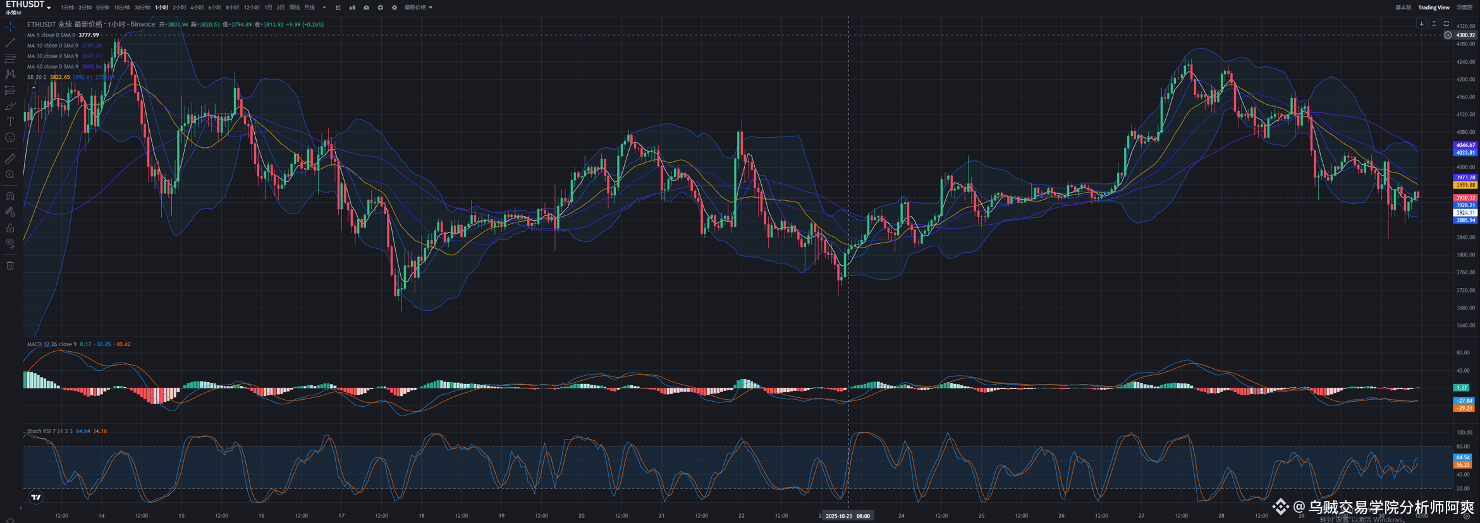
Task: Open the emoji icons tool
Action: (10, 138)
